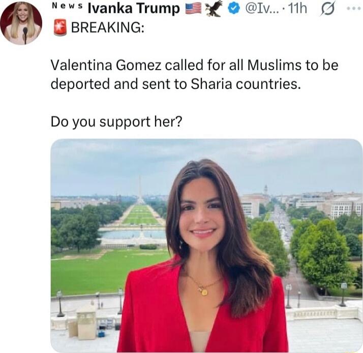Click the red siren emoji before BREAKING

point(60,27)
